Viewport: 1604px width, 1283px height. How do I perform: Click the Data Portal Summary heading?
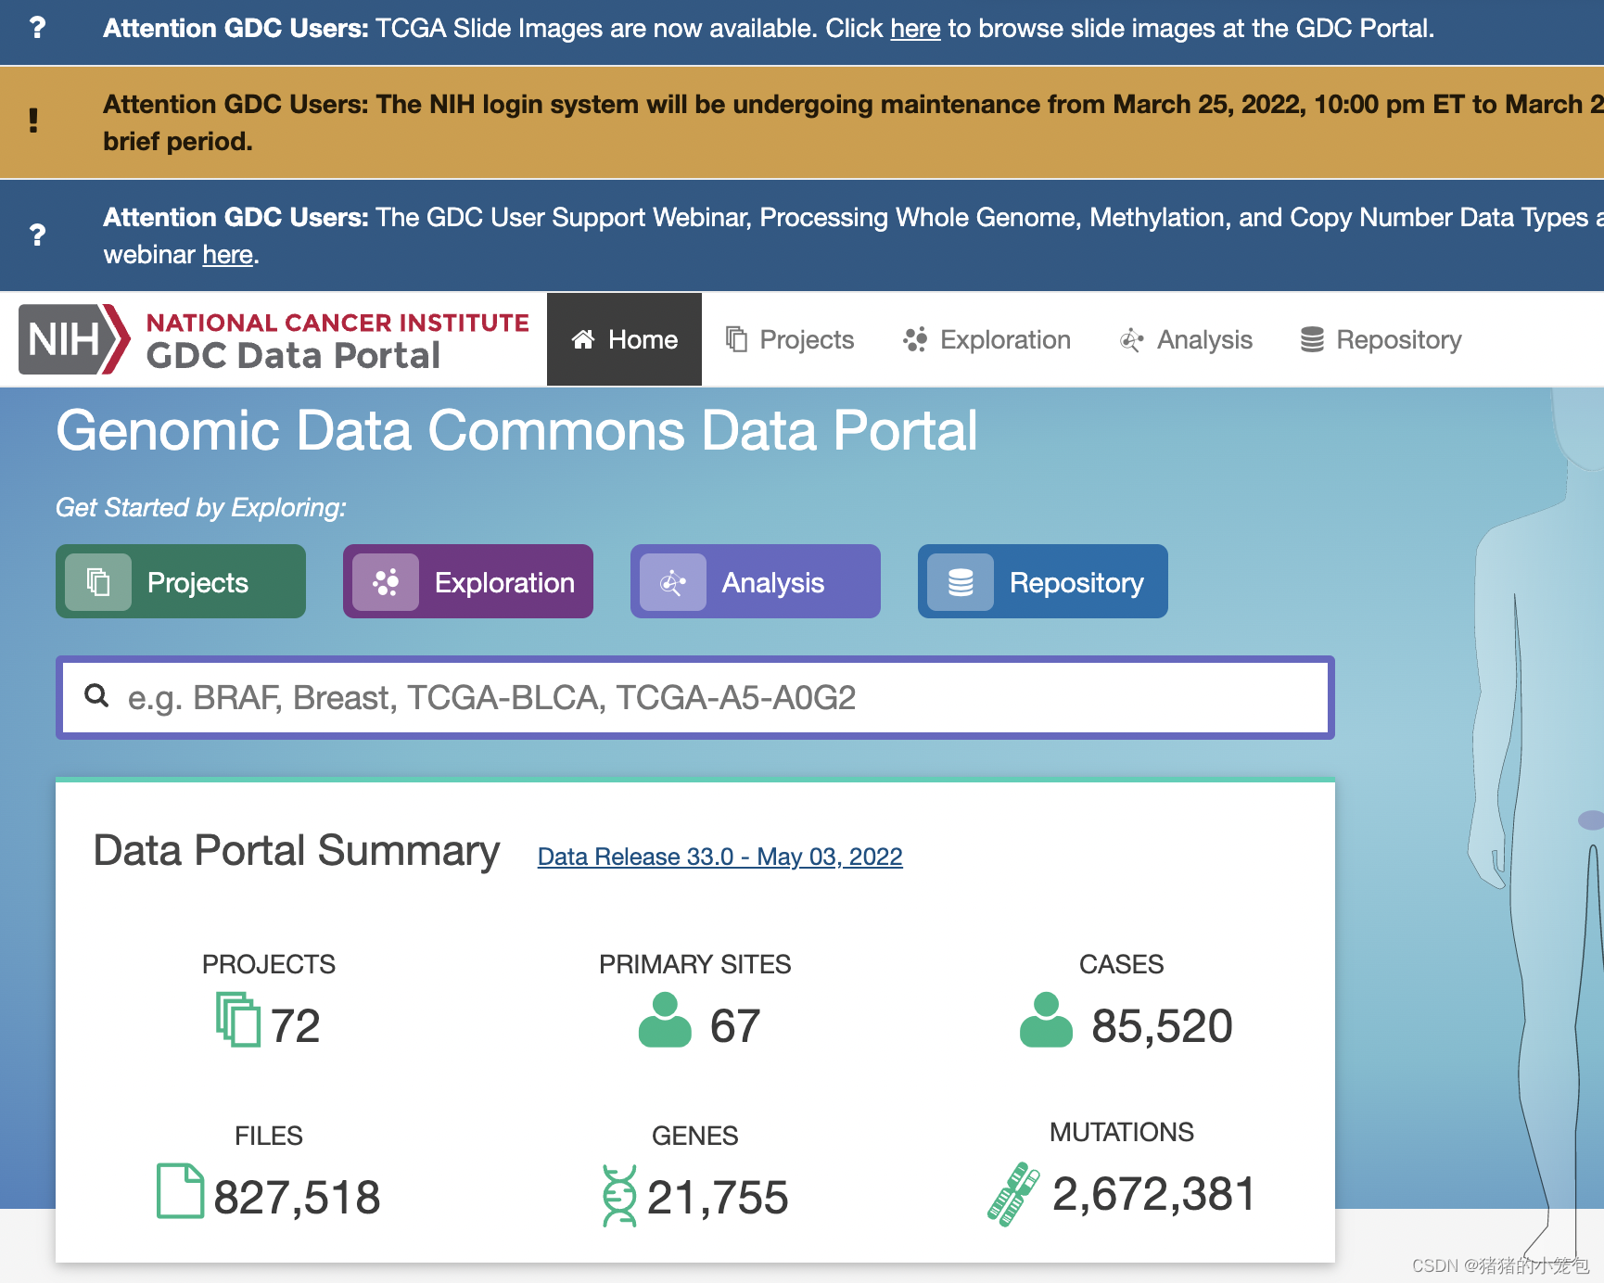pyautogui.click(x=297, y=851)
